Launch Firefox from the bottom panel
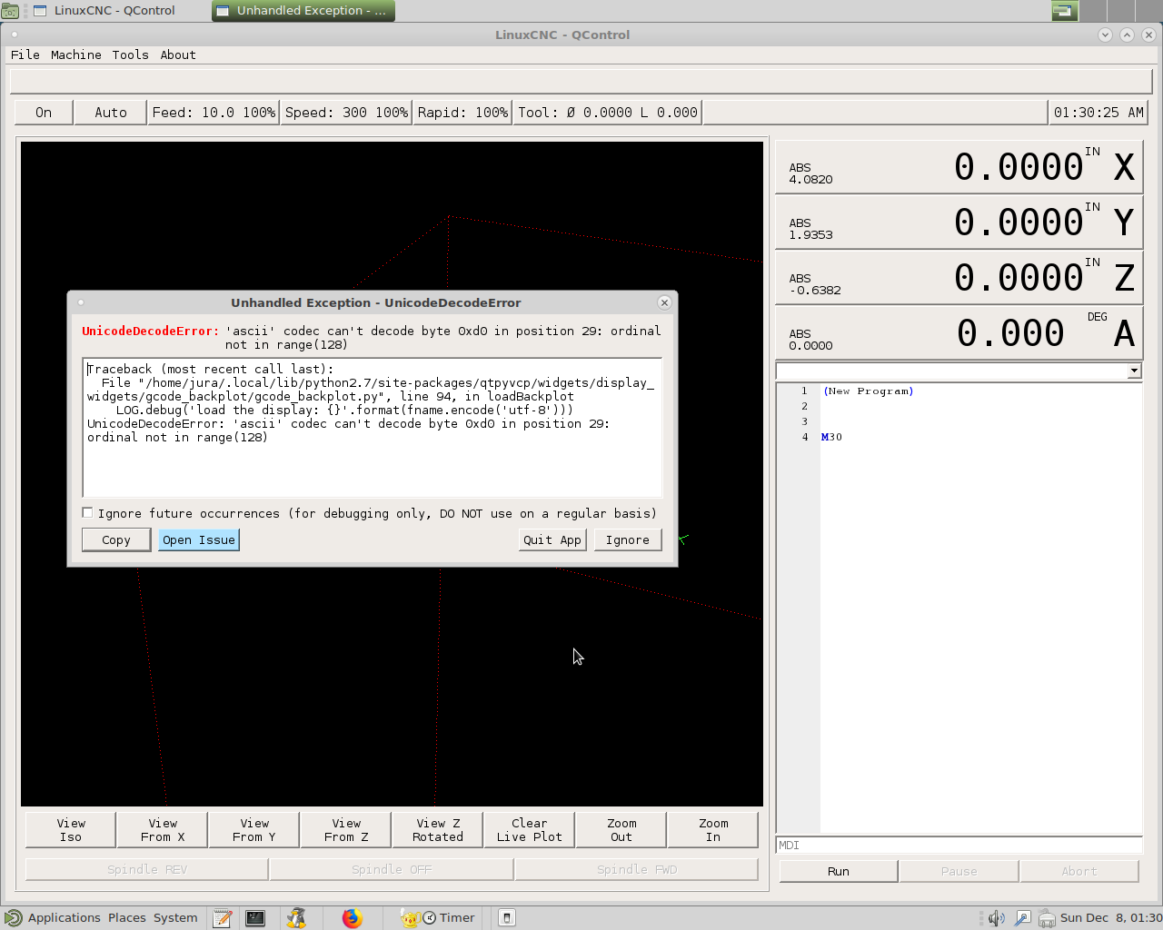The height and width of the screenshot is (930, 1163). (352, 918)
